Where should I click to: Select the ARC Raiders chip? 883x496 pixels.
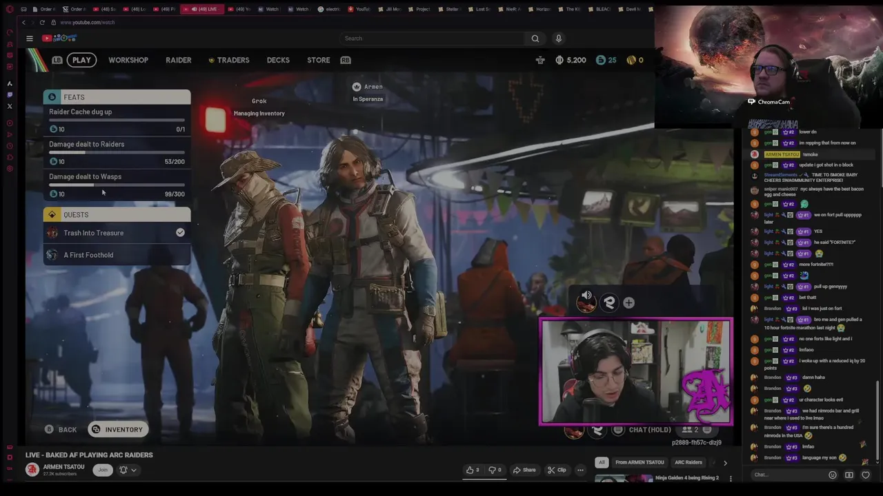[688, 462]
